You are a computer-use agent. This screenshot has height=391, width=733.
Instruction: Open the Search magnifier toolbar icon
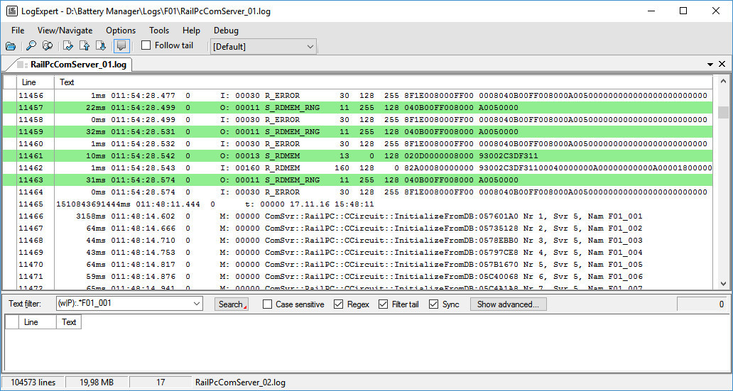coord(31,46)
